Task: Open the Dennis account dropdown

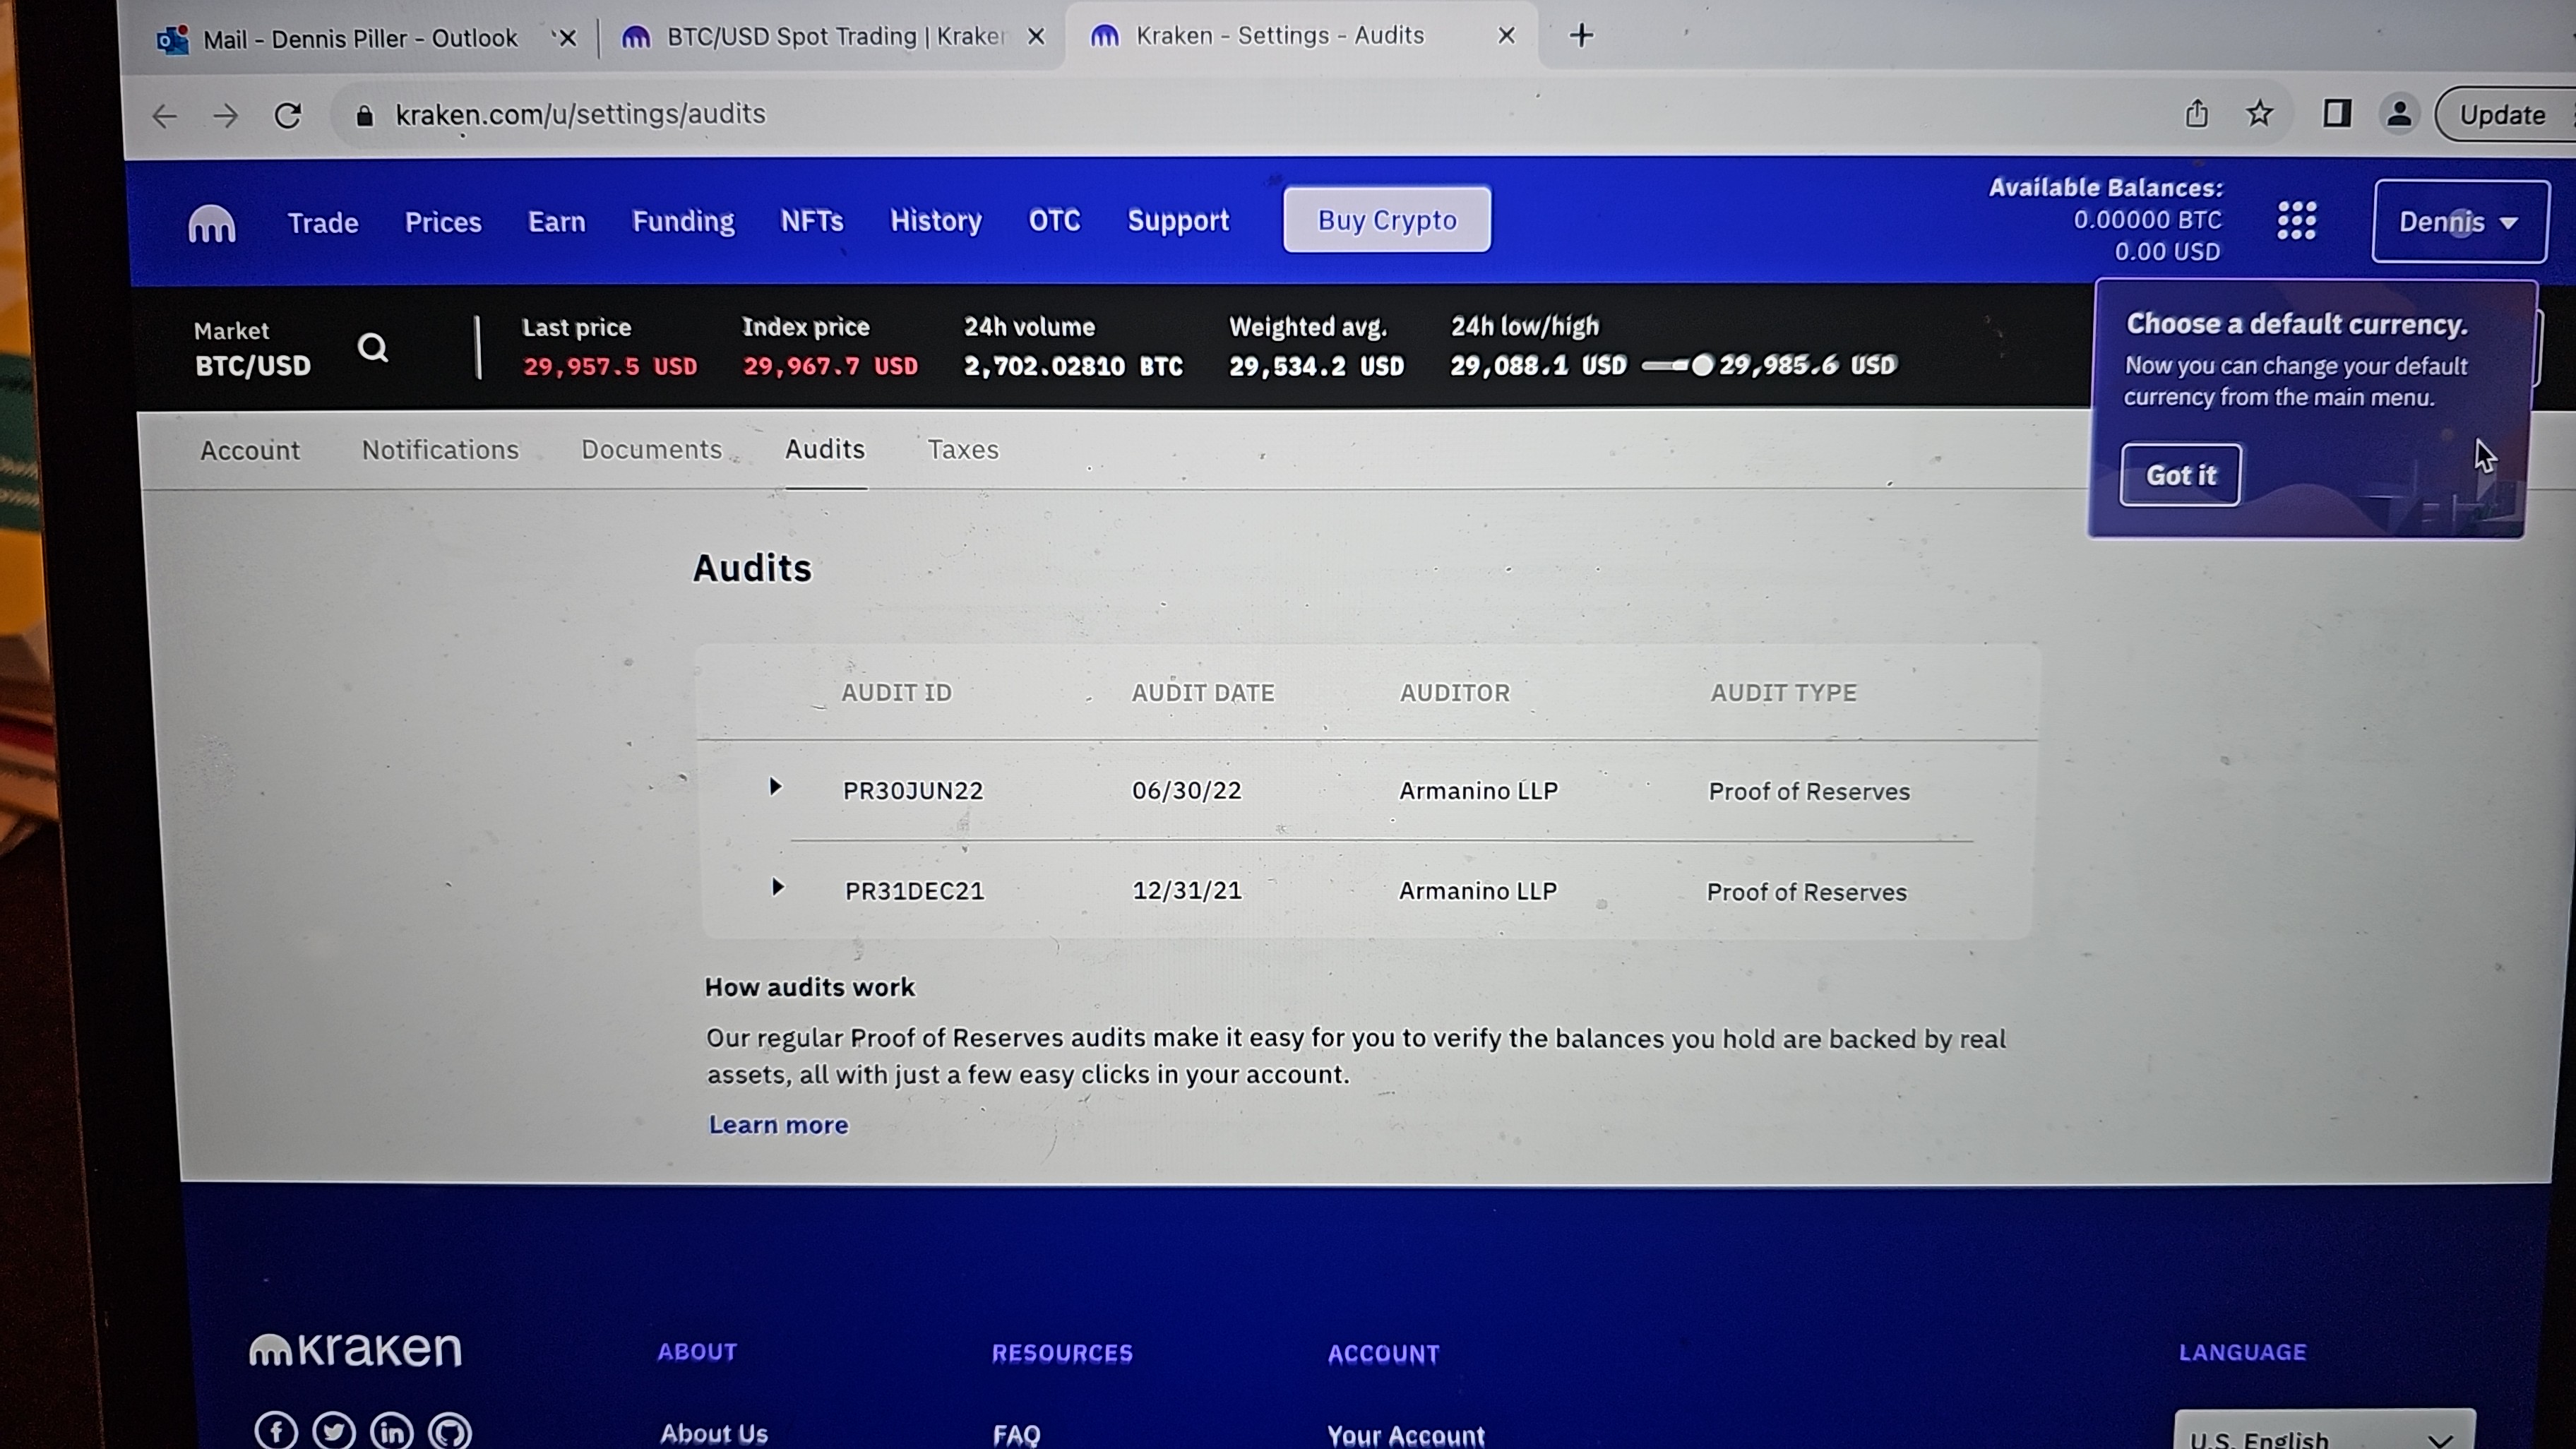Action: click(2458, 222)
